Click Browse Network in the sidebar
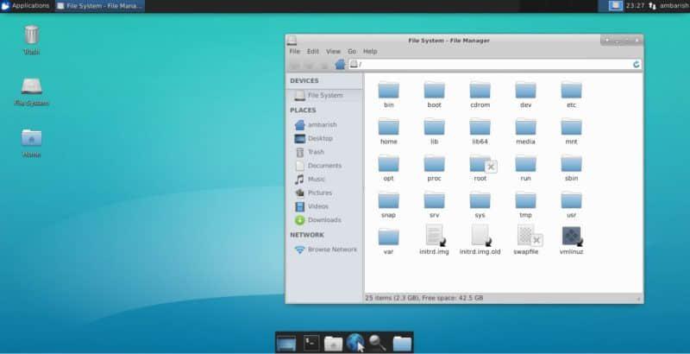Image resolution: width=690 pixels, height=354 pixels. (331, 250)
